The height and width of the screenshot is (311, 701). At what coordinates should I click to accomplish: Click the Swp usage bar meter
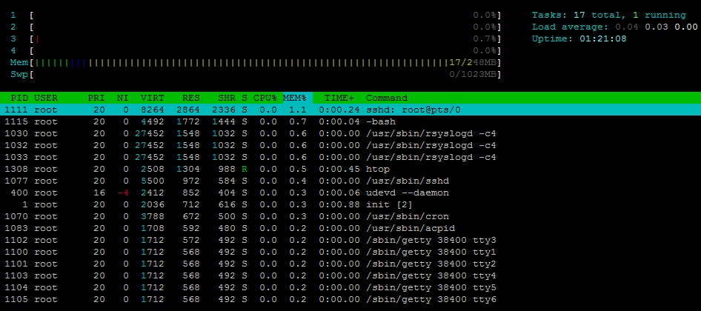tap(256, 74)
